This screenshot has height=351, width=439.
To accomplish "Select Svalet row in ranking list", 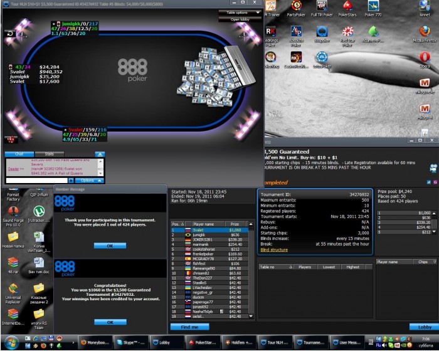I will [209, 230].
